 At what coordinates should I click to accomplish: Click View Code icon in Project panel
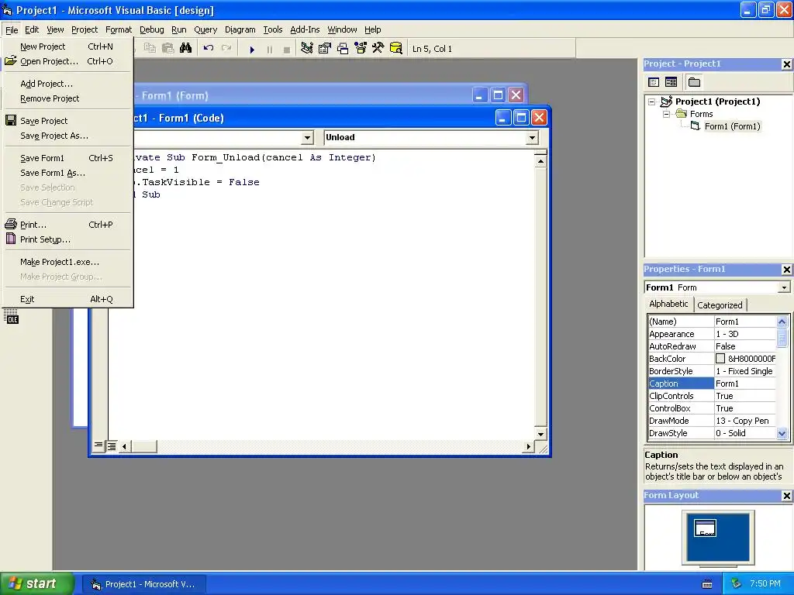tap(654, 82)
